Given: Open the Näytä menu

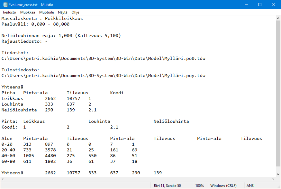Looking at the screenshot, I should (x=62, y=12).
